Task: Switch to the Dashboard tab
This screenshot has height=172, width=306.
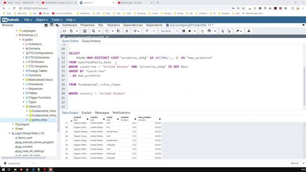Action: tap(69, 25)
